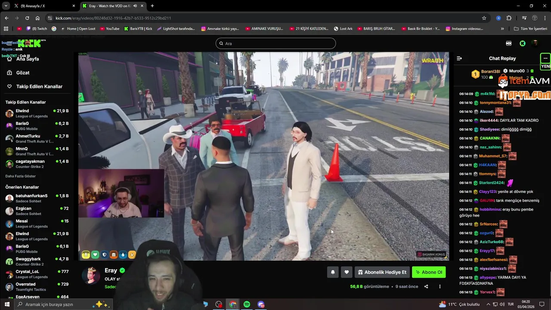Mute the Eray Kick tab audio icon
Viewport: 551px width, 310px height.
(x=135, y=6)
